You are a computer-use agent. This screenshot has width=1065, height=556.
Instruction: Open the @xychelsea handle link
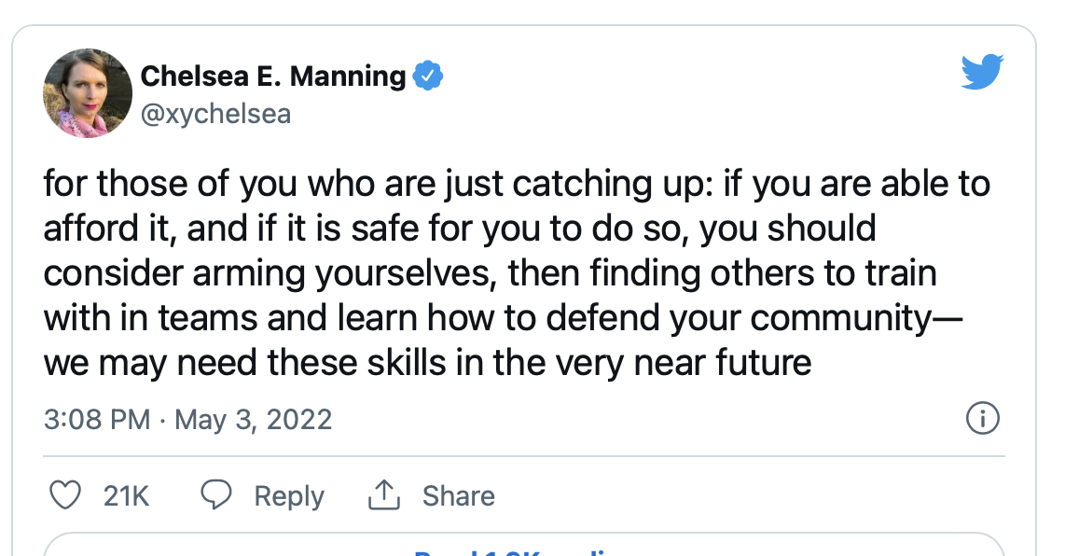(215, 114)
